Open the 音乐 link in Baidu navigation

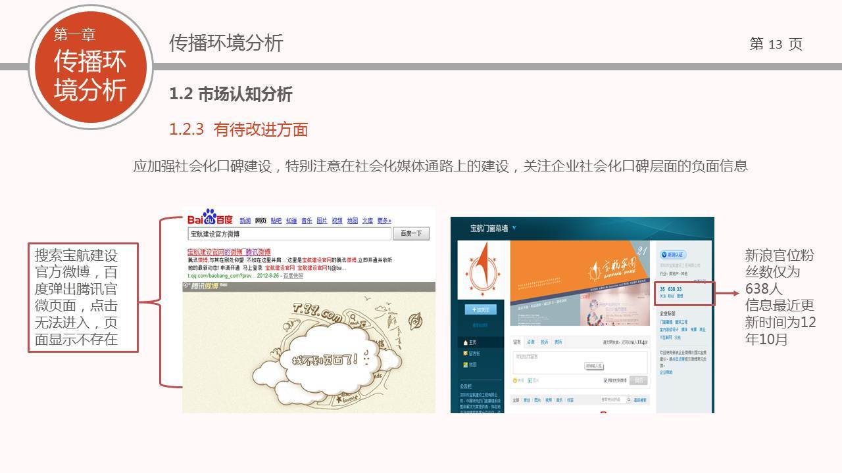(307, 221)
